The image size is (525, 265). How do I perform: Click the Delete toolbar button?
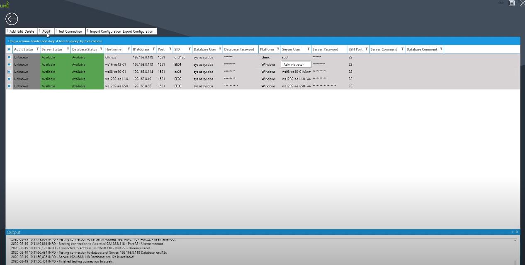(29, 31)
